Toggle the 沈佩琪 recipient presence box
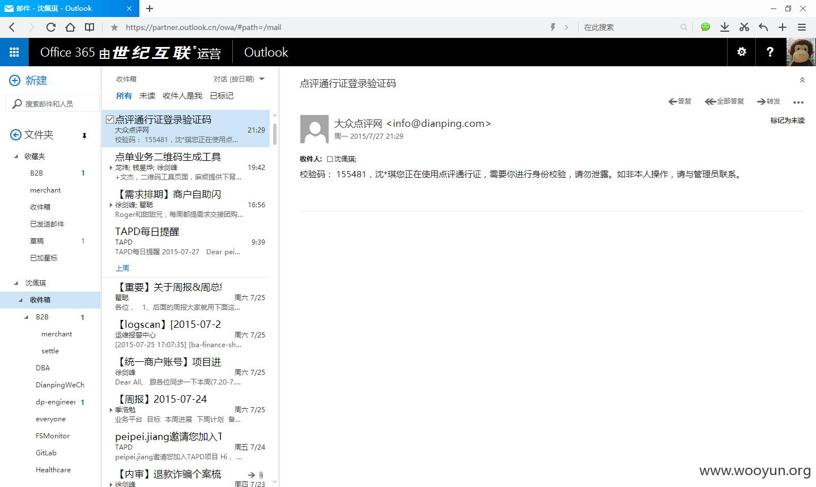The image size is (816, 487). point(330,159)
